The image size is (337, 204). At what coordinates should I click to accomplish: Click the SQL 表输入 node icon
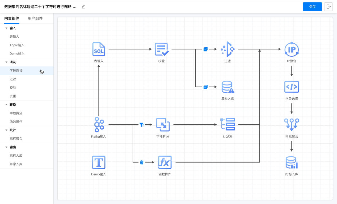tap(99, 49)
